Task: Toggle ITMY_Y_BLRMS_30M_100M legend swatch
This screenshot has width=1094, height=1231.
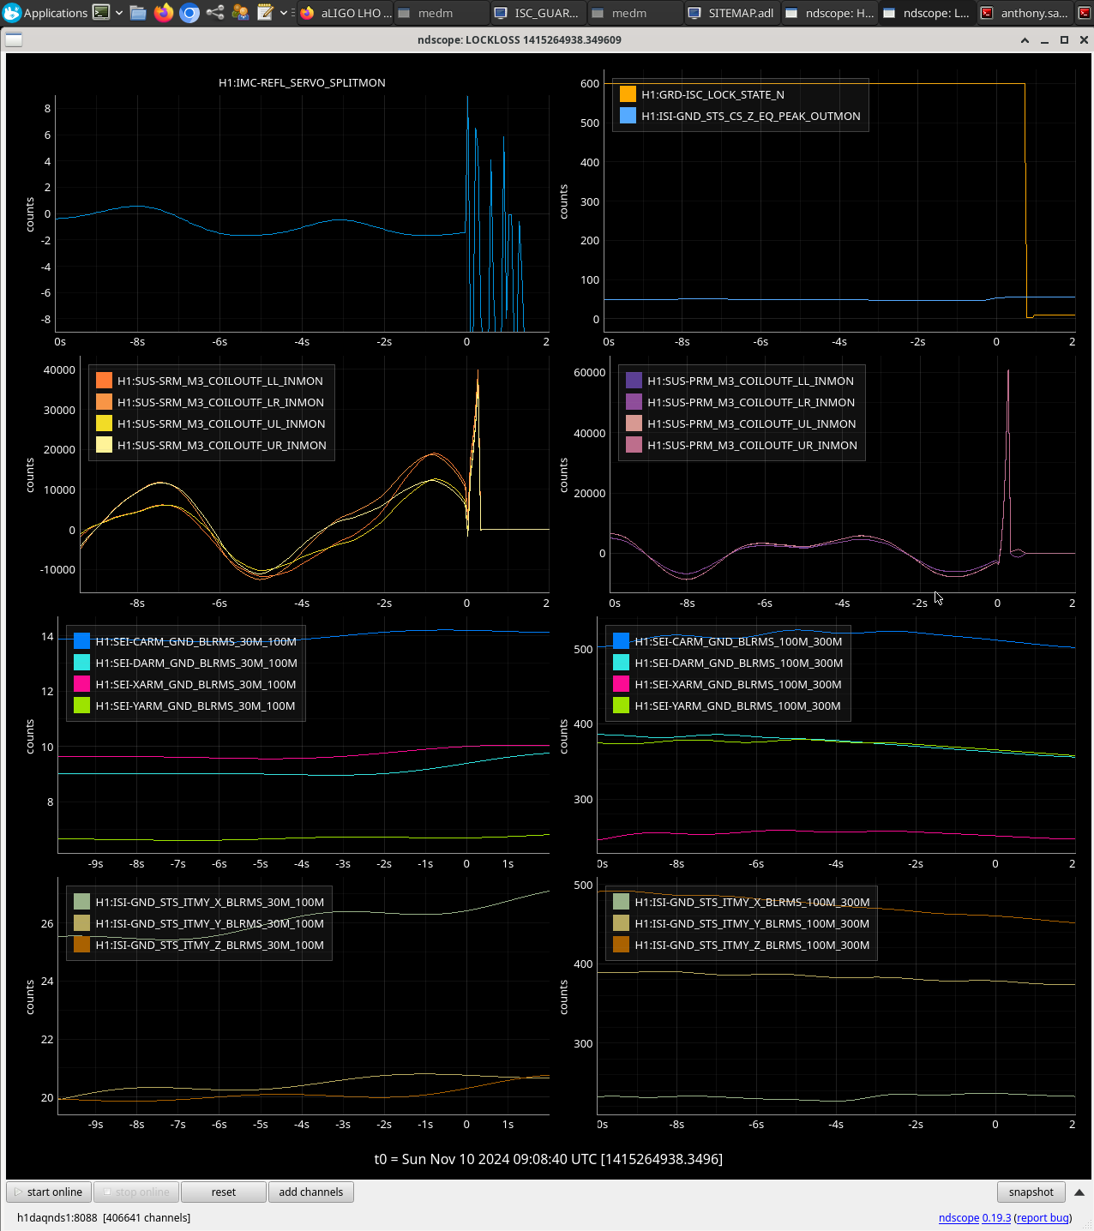Action: click(81, 923)
